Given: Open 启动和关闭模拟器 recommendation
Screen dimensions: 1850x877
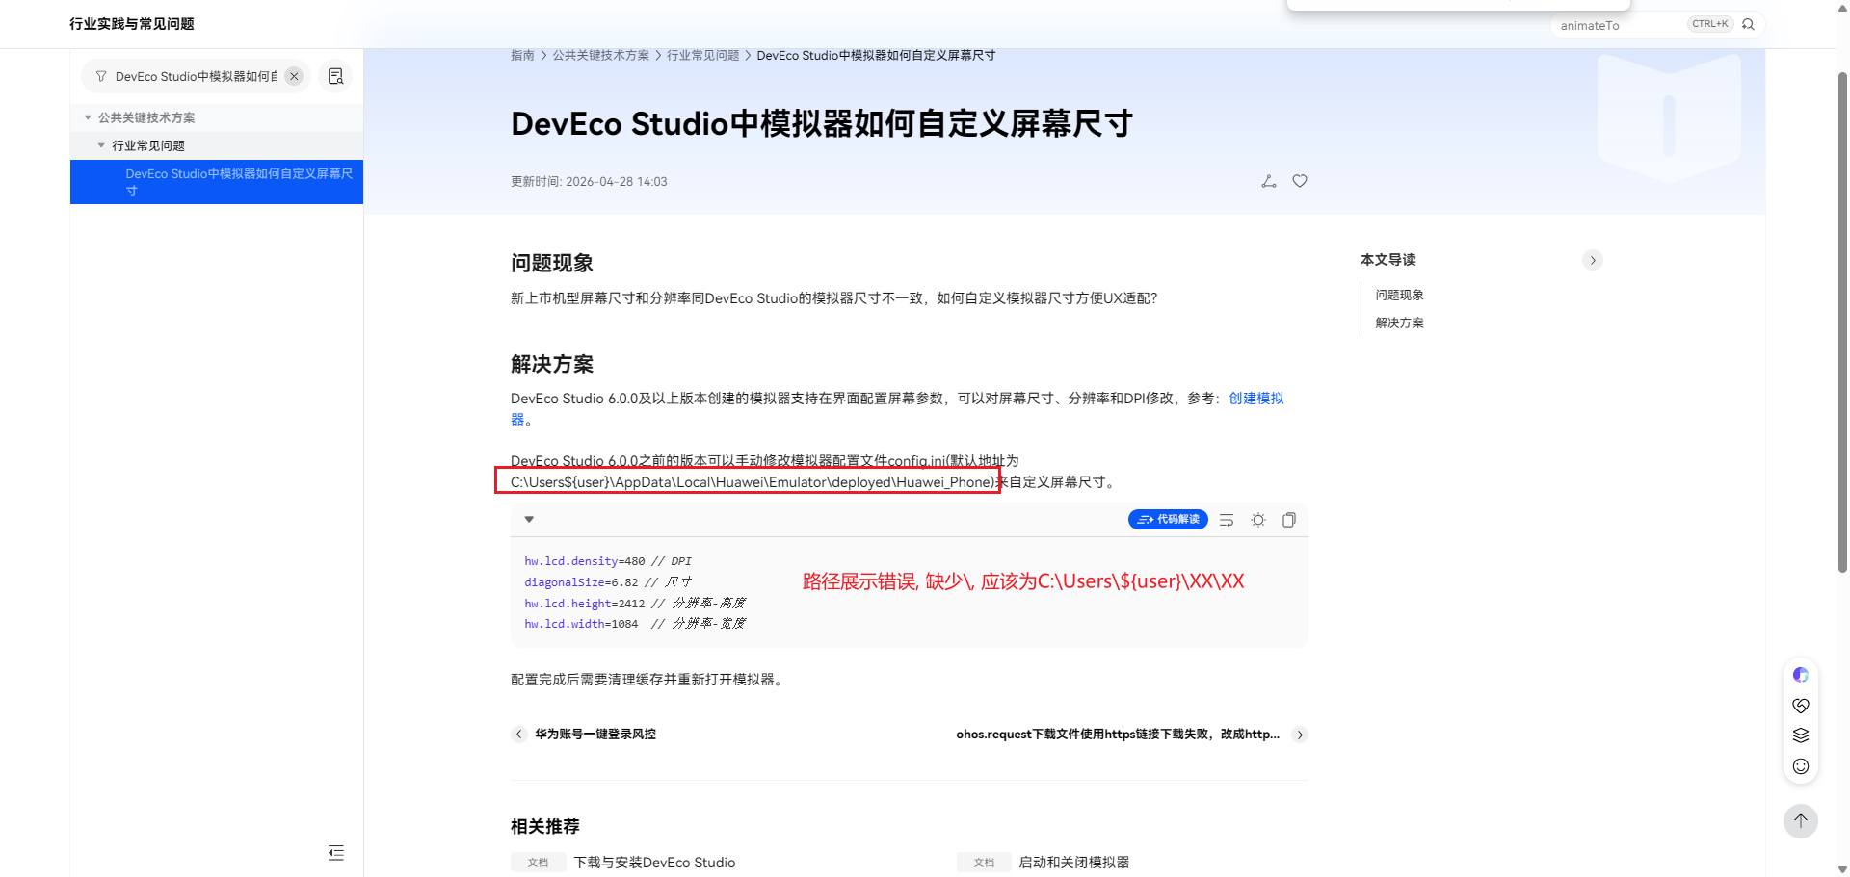Looking at the screenshot, I should click(x=1074, y=863).
